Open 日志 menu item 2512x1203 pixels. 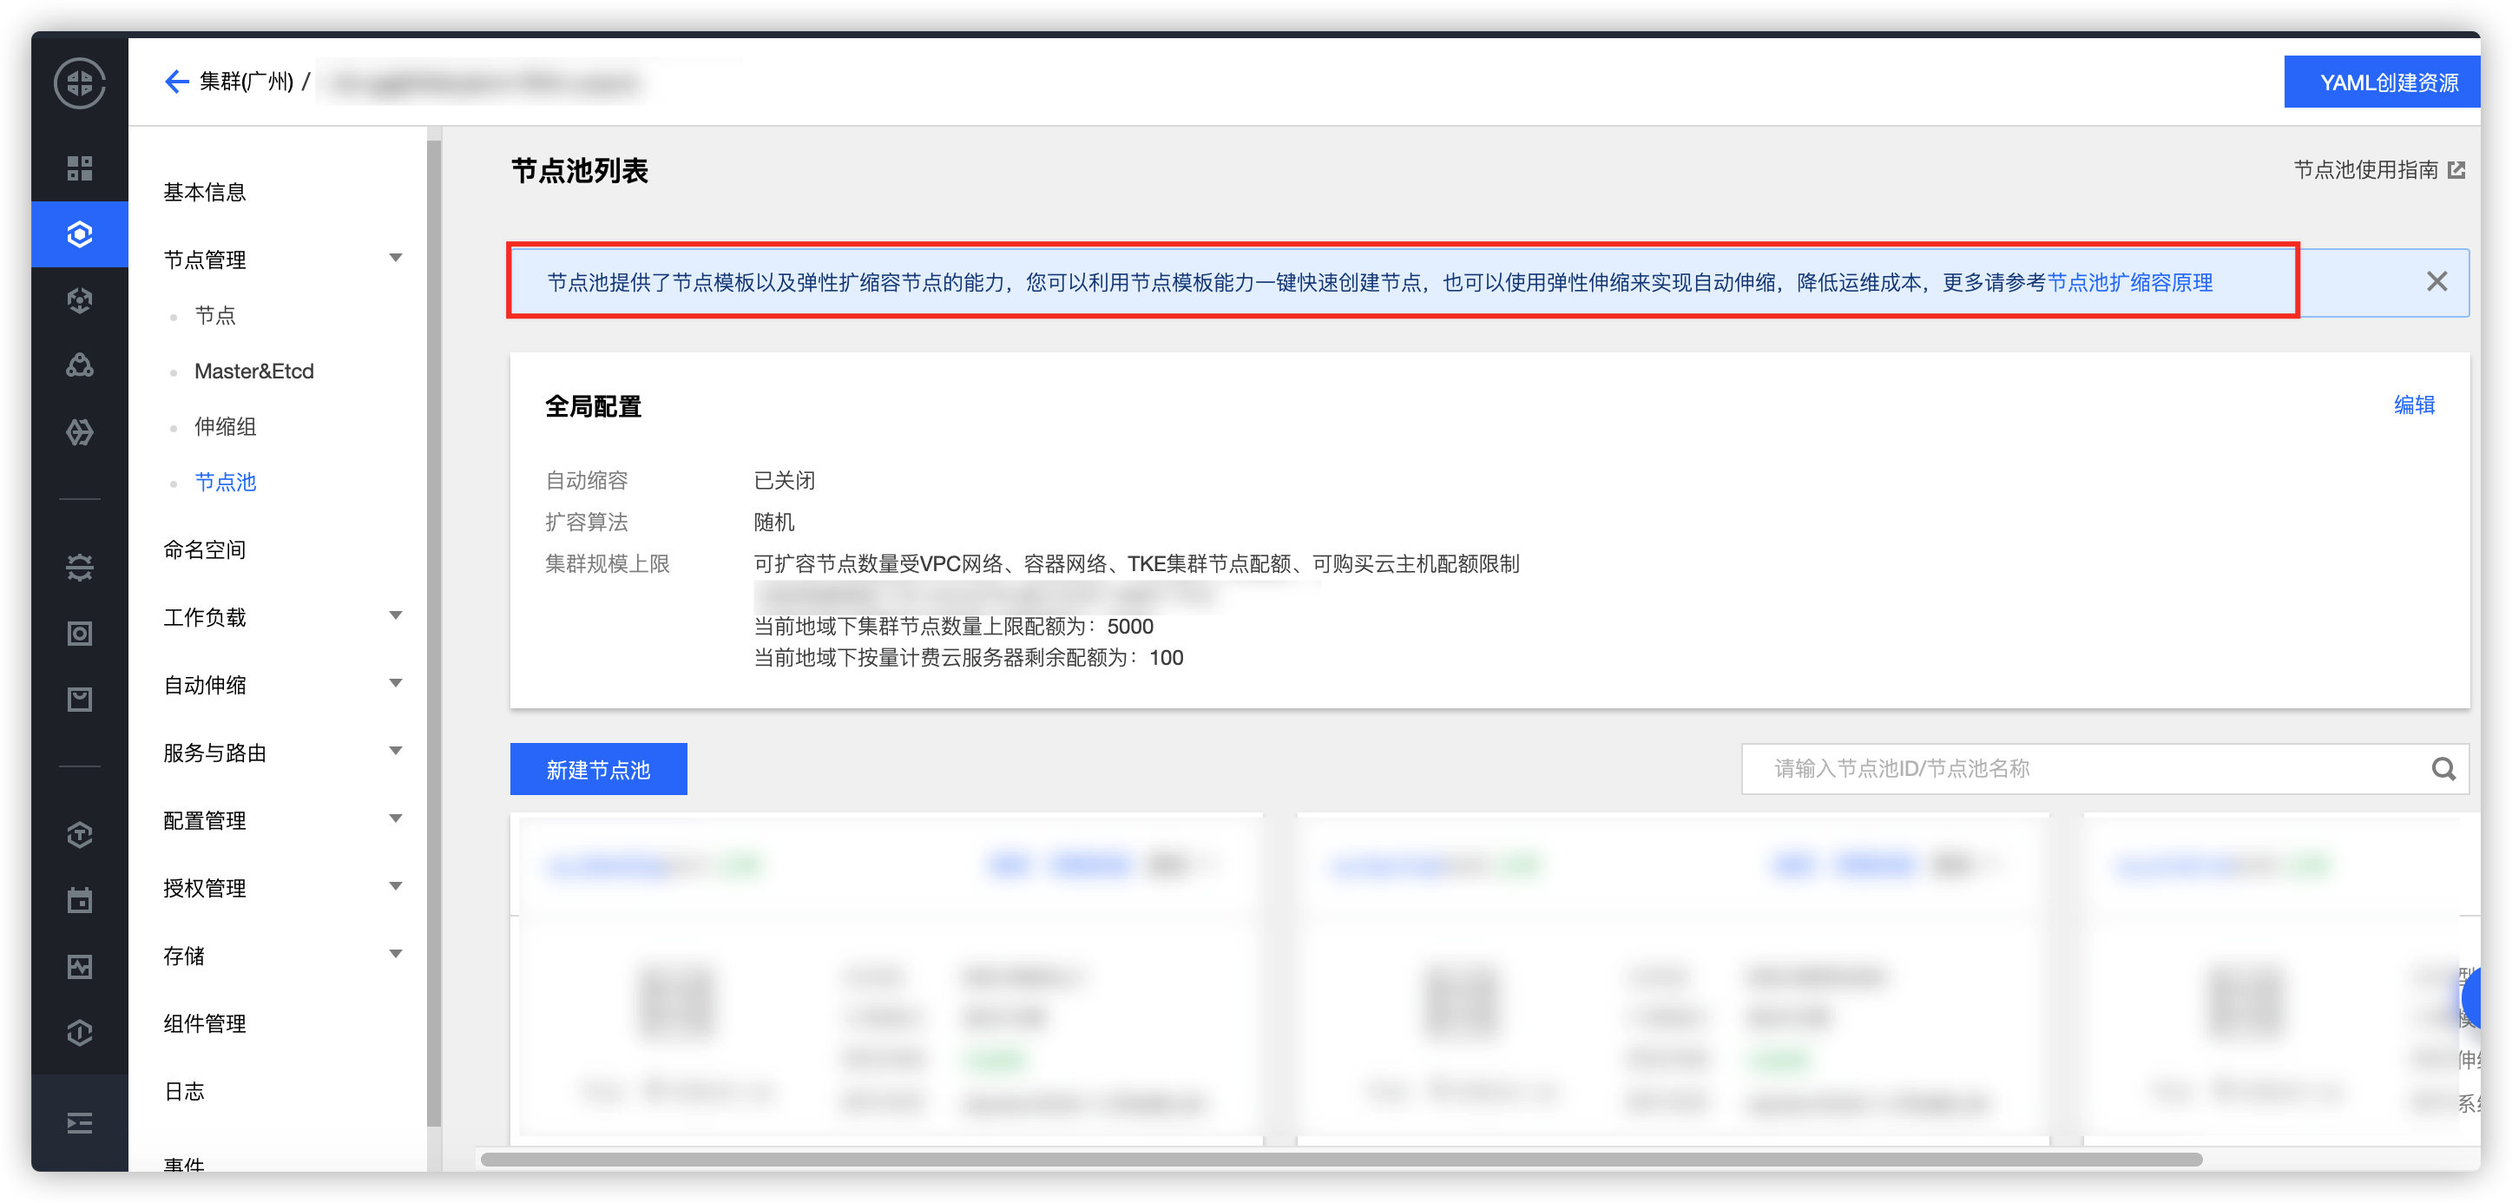pos(184,1092)
